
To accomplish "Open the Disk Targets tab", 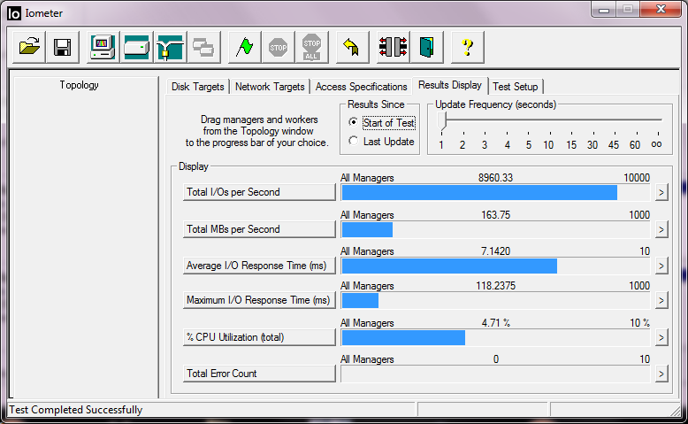I will click(197, 87).
